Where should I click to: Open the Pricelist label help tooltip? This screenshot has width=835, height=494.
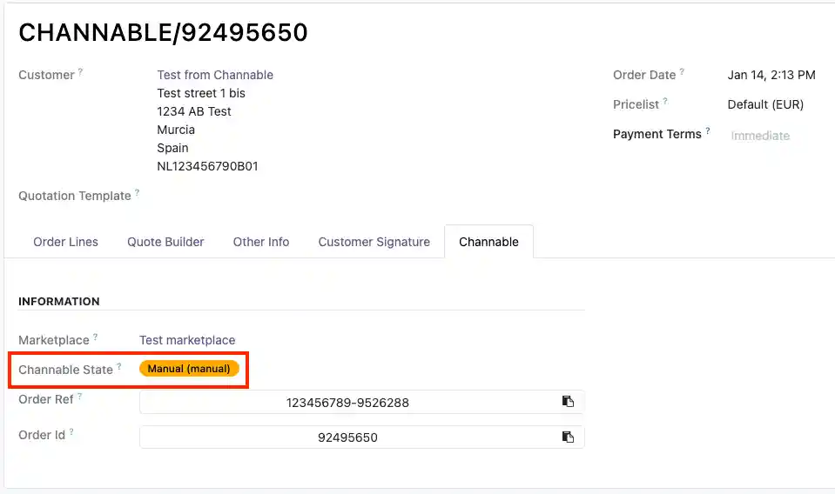665,102
